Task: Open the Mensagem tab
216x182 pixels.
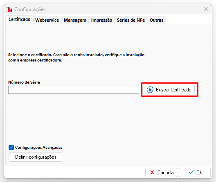Action: [x=75, y=20]
